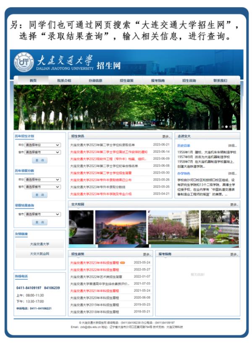Open the 院系介绍 navigation tab
The height and width of the screenshot is (345, 252).
tap(64, 81)
